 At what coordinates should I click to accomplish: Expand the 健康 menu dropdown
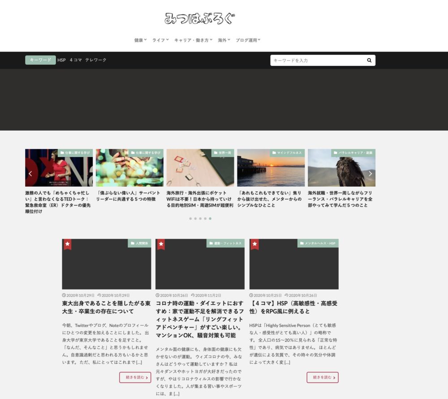pyautogui.click(x=140, y=40)
